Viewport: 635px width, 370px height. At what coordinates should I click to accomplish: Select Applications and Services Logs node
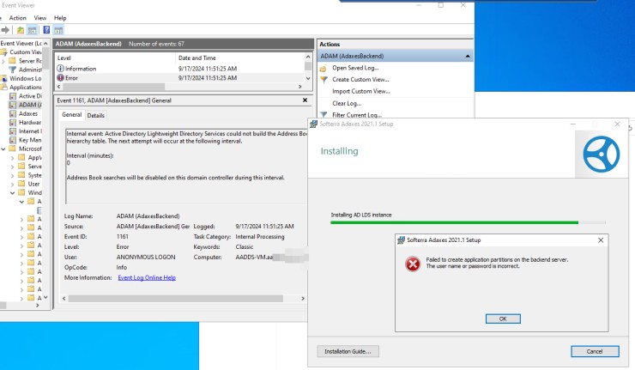(x=25, y=87)
